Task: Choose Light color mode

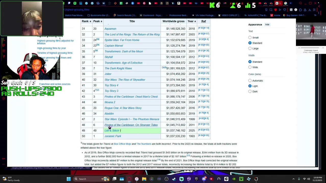Action: (x=250, y=86)
